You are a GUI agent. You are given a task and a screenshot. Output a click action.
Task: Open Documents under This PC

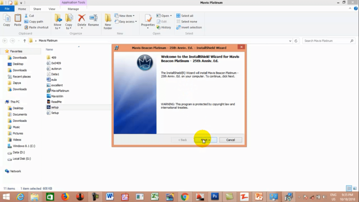point(18,114)
